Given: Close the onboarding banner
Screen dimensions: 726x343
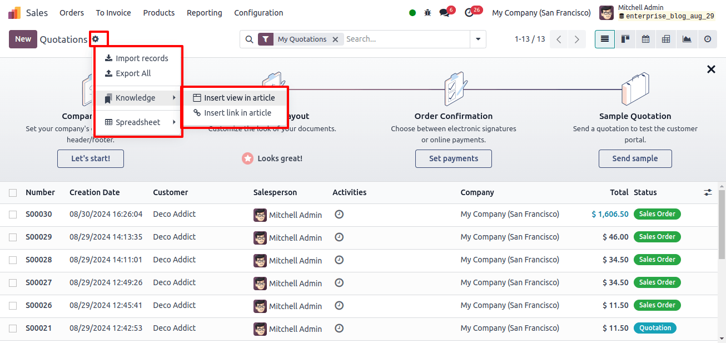Looking at the screenshot, I should pyautogui.click(x=711, y=69).
